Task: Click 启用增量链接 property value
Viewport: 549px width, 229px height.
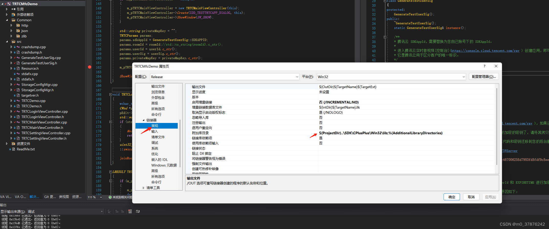Action: [x=339, y=102]
